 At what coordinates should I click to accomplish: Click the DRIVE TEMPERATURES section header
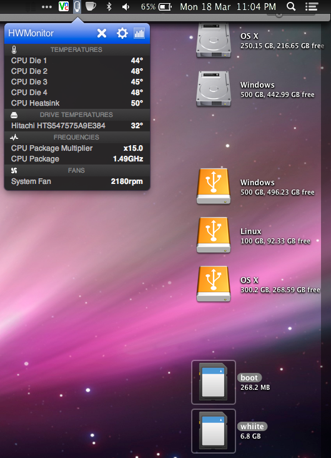[x=76, y=114]
